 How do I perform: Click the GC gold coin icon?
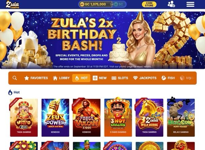tap(82, 4)
